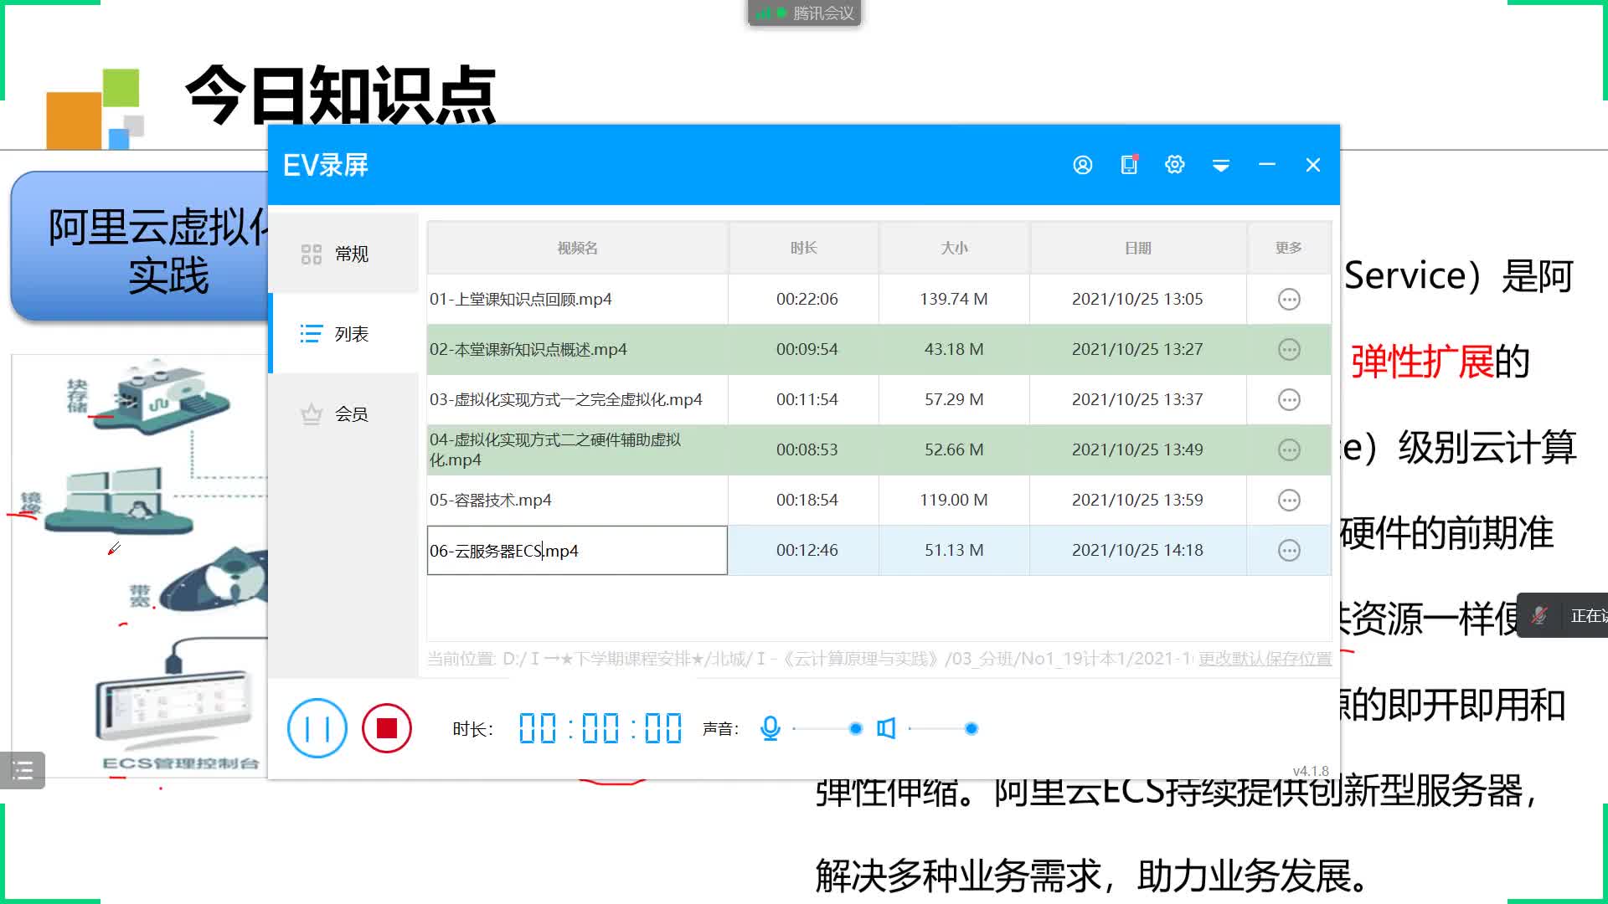The image size is (1608, 904).
Task: Expand the EV录屏 title bar dropdown menu
Action: coord(1221,166)
